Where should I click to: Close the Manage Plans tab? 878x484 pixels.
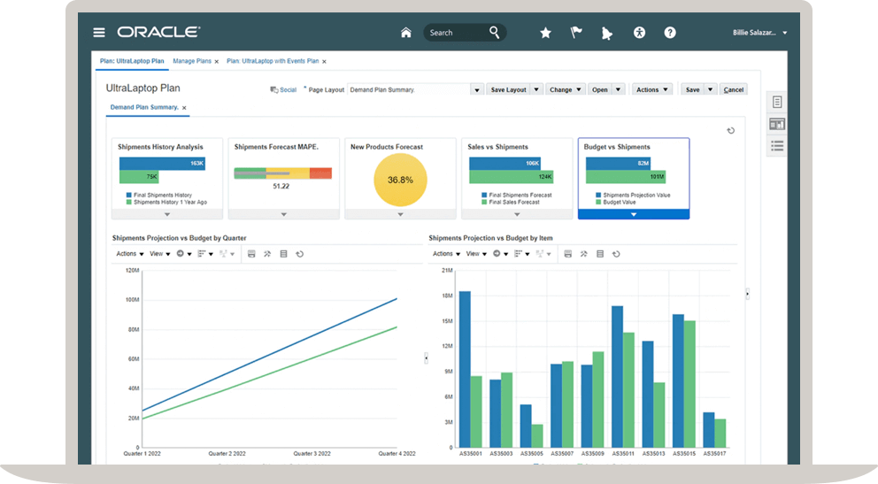point(216,62)
